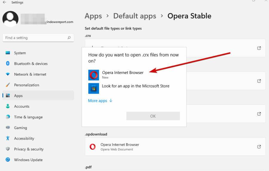Click the search magnifier icon
Viewport: 269px width, 171px height.
point(69,38)
